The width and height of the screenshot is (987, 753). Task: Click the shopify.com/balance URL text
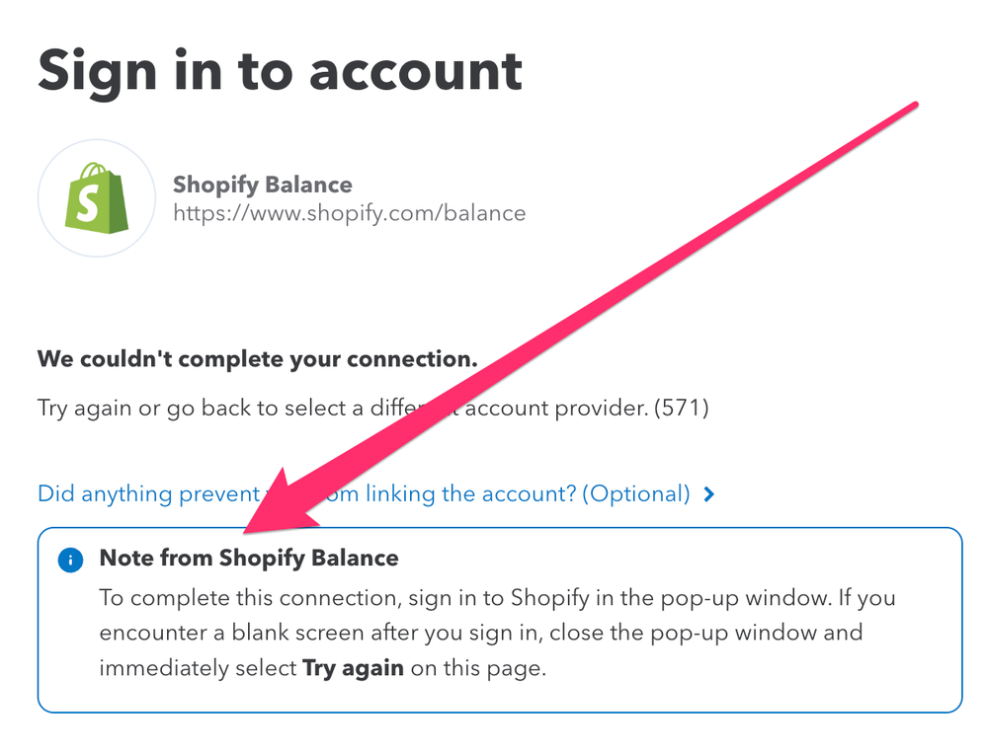(349, 212)
